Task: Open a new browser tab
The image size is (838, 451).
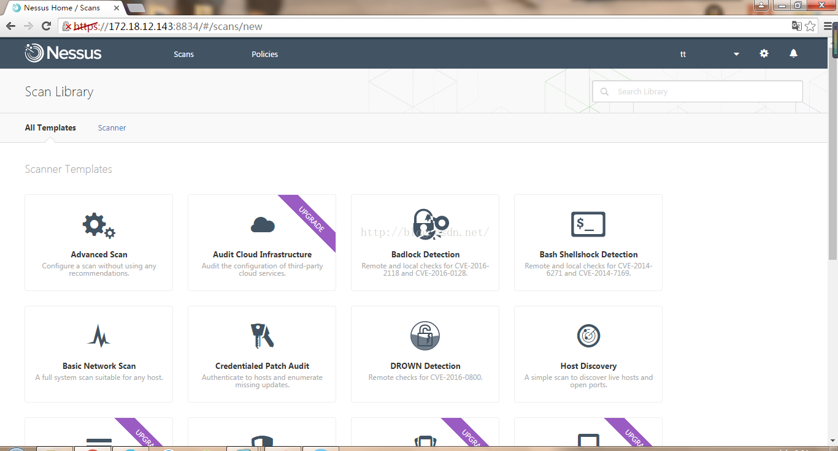Action: click(136, 7)
